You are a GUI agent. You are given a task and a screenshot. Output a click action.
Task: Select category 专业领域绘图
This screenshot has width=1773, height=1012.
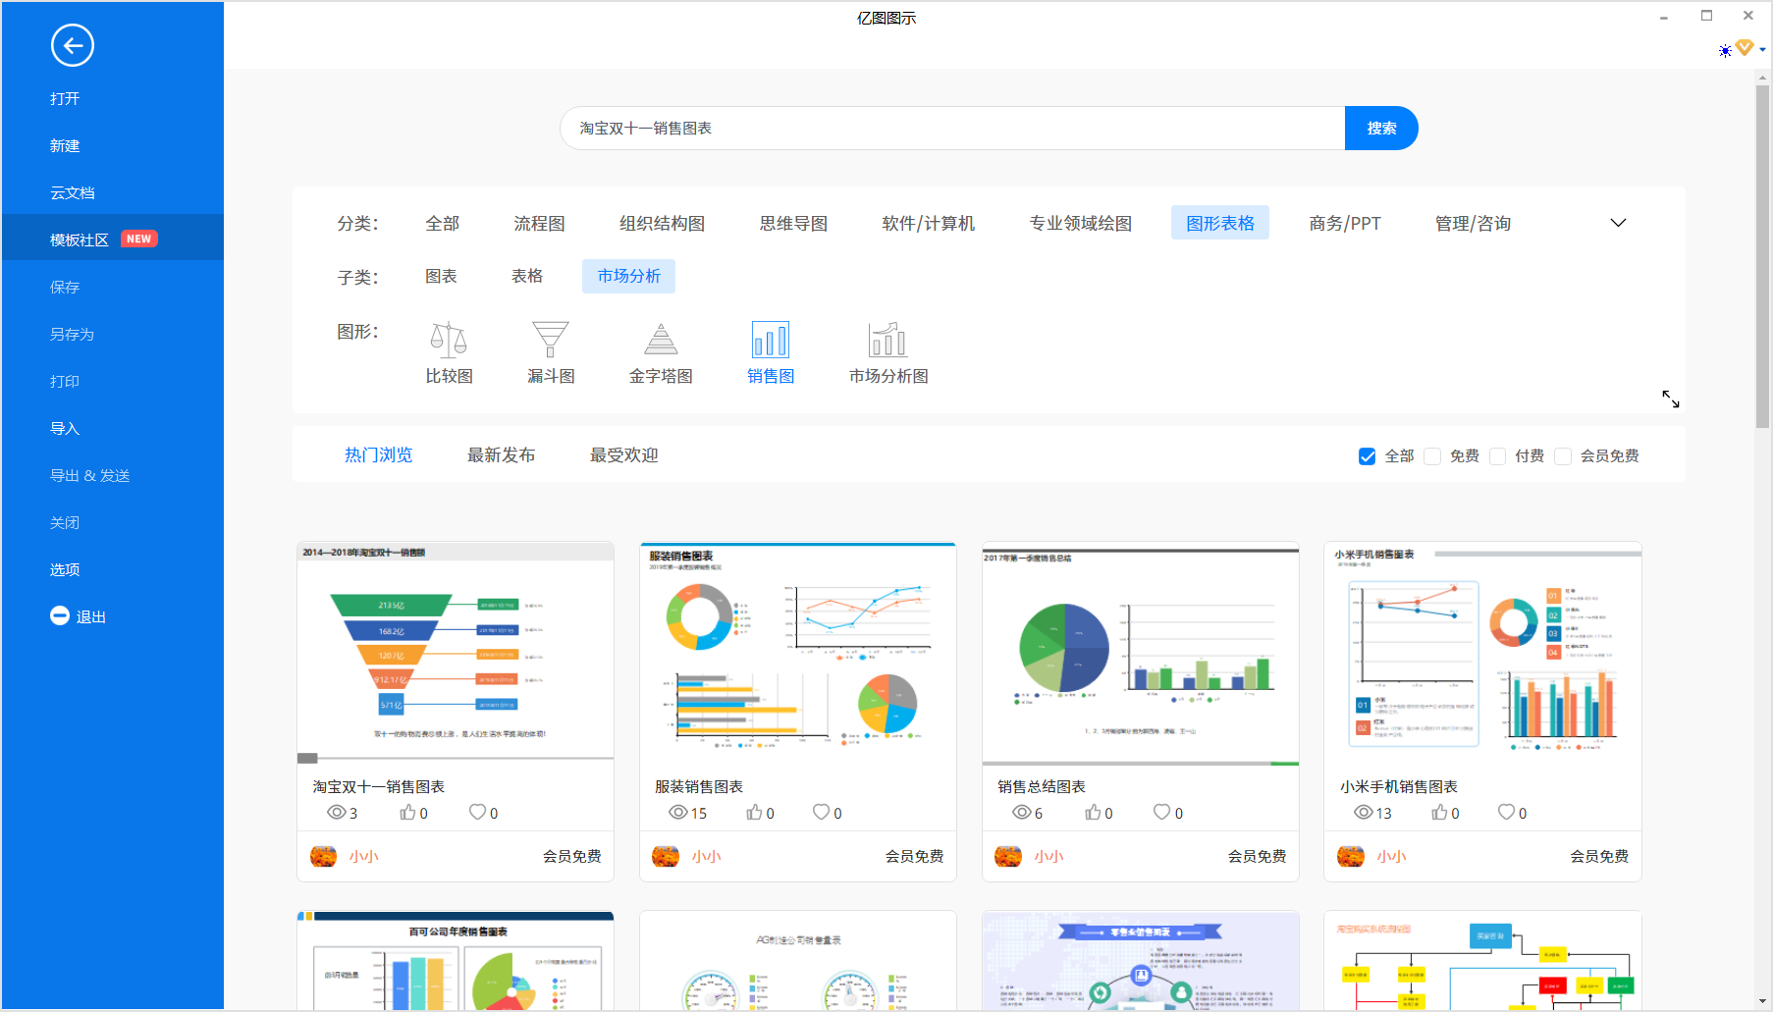(x=1080, y=223)
